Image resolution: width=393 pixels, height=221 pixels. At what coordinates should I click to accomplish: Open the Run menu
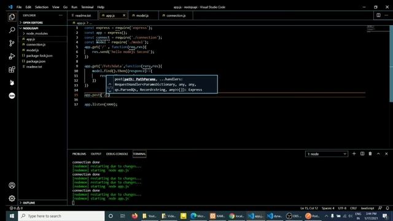(x=74, y=7)
